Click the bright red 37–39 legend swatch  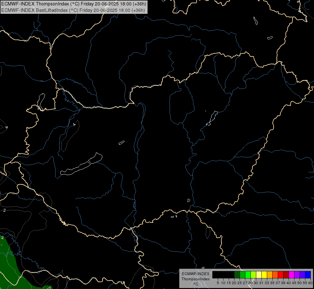281,275
